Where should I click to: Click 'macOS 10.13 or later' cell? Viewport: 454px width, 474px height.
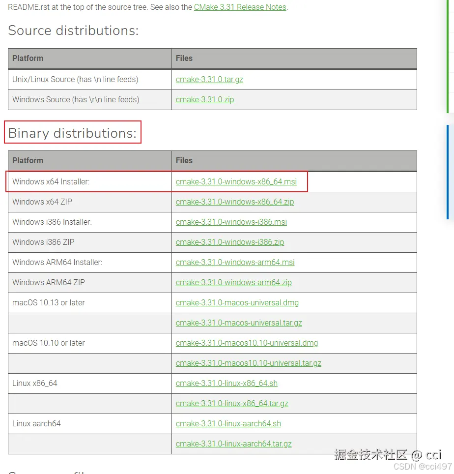90,302
